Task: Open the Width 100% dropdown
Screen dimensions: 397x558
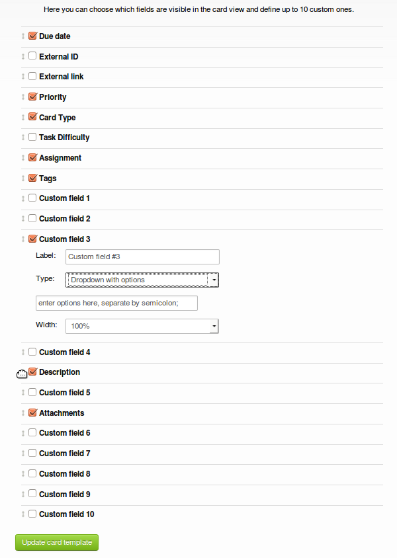Action: tap(142, 327)
